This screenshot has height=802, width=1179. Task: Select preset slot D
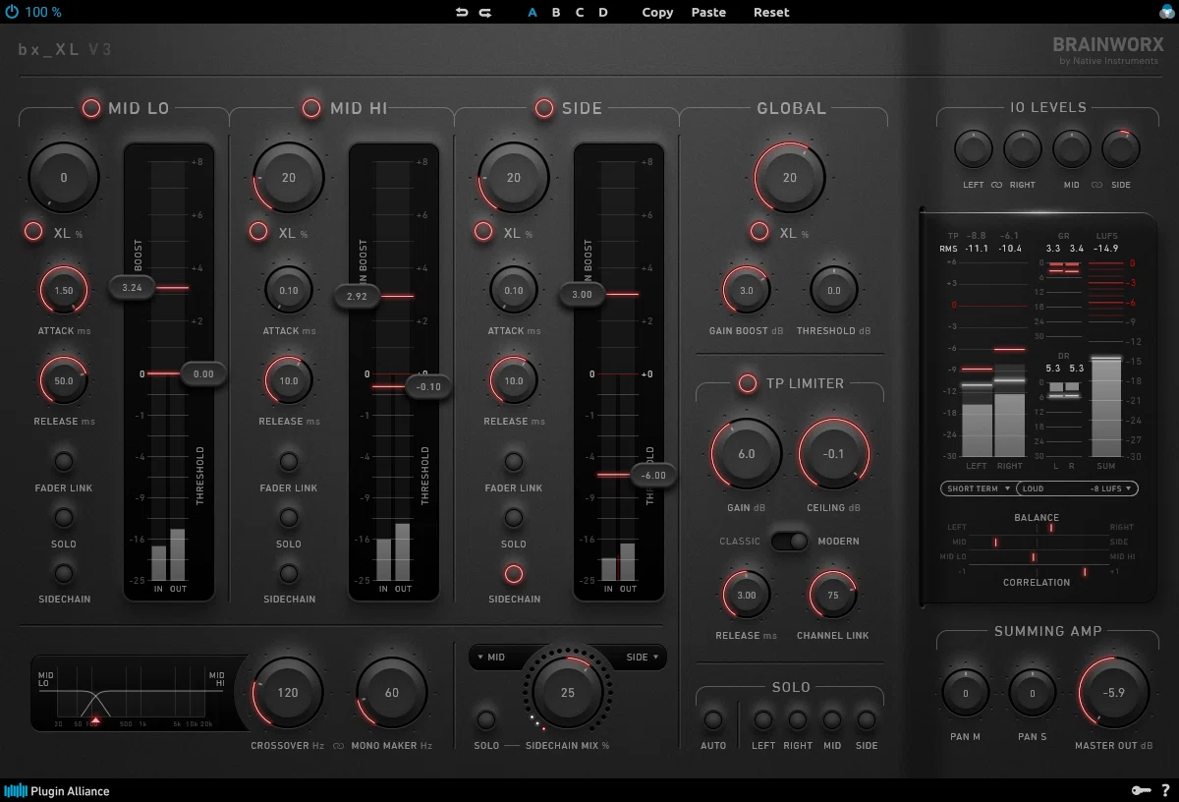pos(603,13)
